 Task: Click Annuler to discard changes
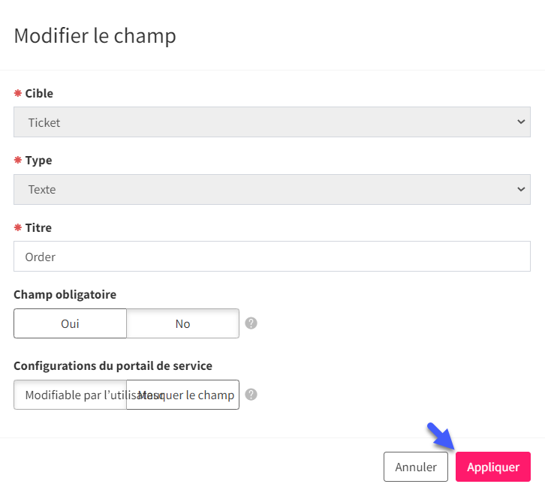point(416,467)
